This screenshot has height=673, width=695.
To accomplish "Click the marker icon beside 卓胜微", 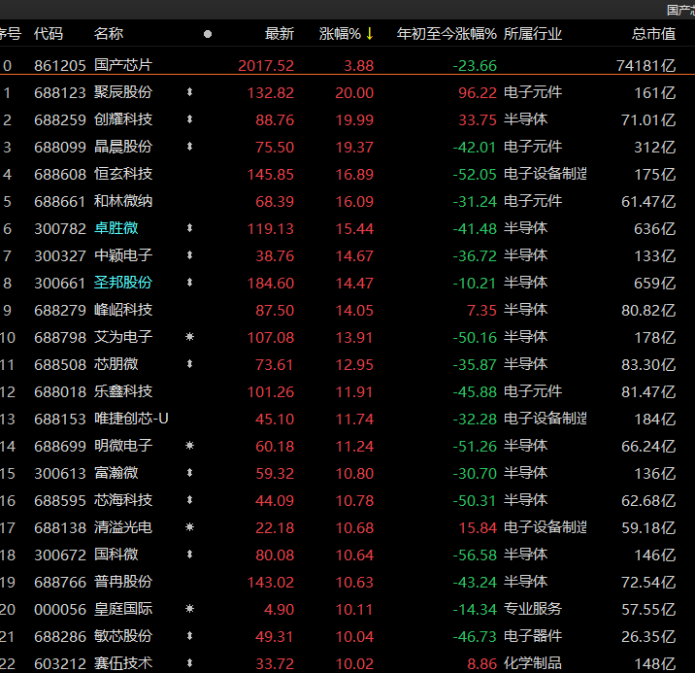I will coord(189,228).
